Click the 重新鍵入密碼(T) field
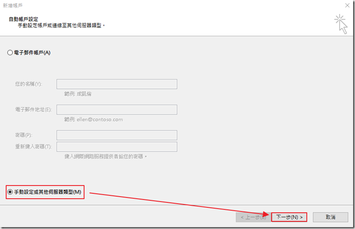Image resolution: width=355 pixels, height=229 pixels. tap(117, 147)
